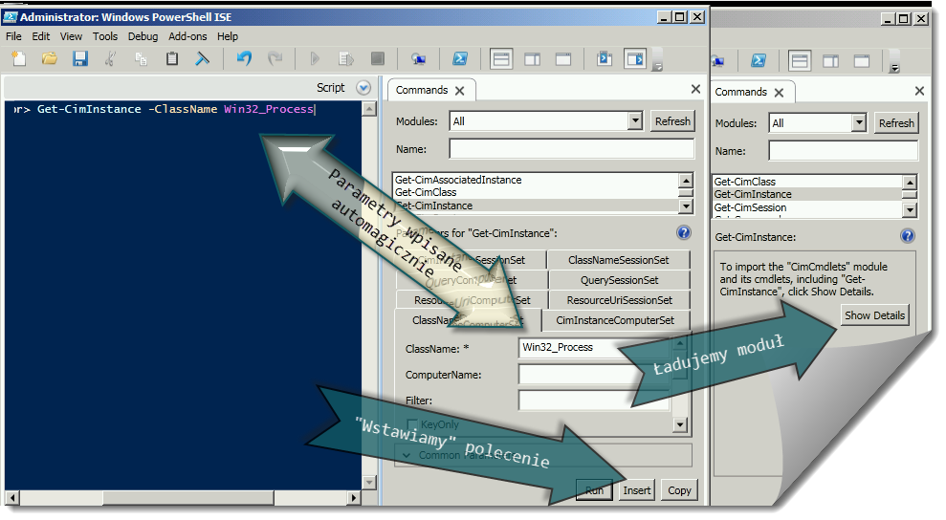Expand the Script pane chevron button

[x=363, y=87]
